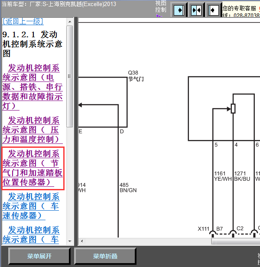Click the 9.1.2.1 发动机控制系统示意图 heading

pyautogui.click(x=32, y=44)
